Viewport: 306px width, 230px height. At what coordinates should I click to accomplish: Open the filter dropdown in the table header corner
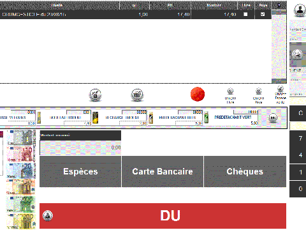(279, 5)
